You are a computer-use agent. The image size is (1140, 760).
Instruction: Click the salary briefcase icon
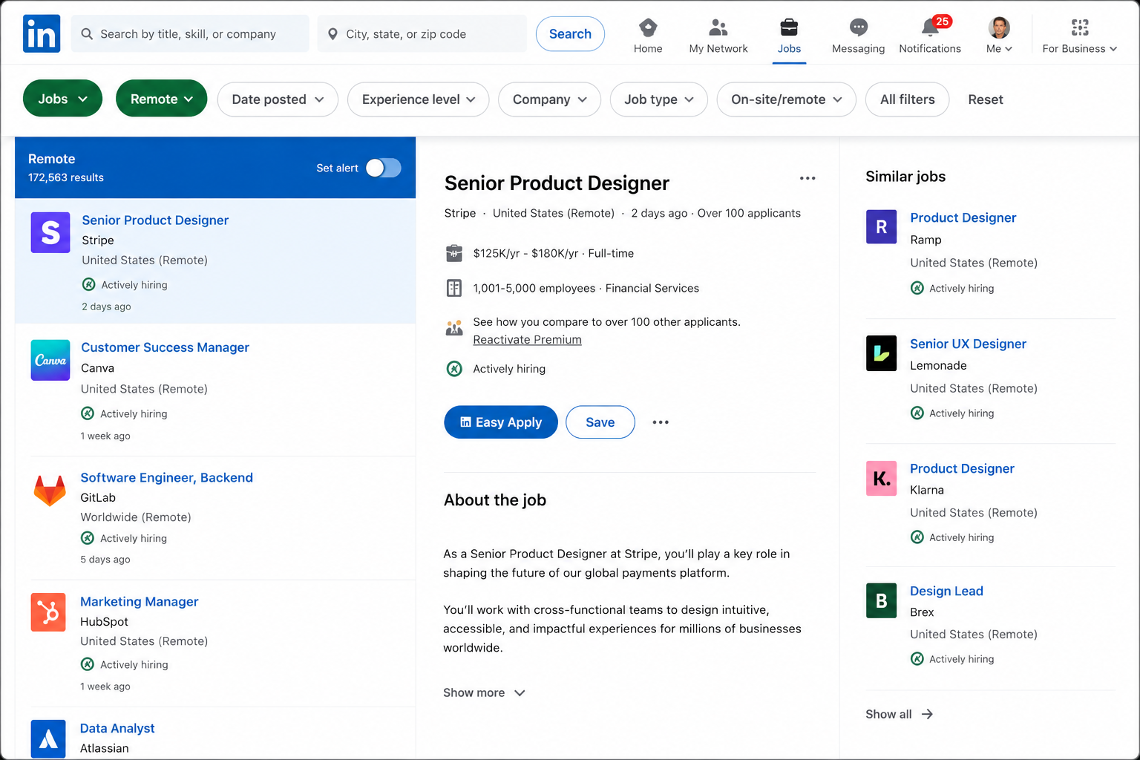coord(454,253)
